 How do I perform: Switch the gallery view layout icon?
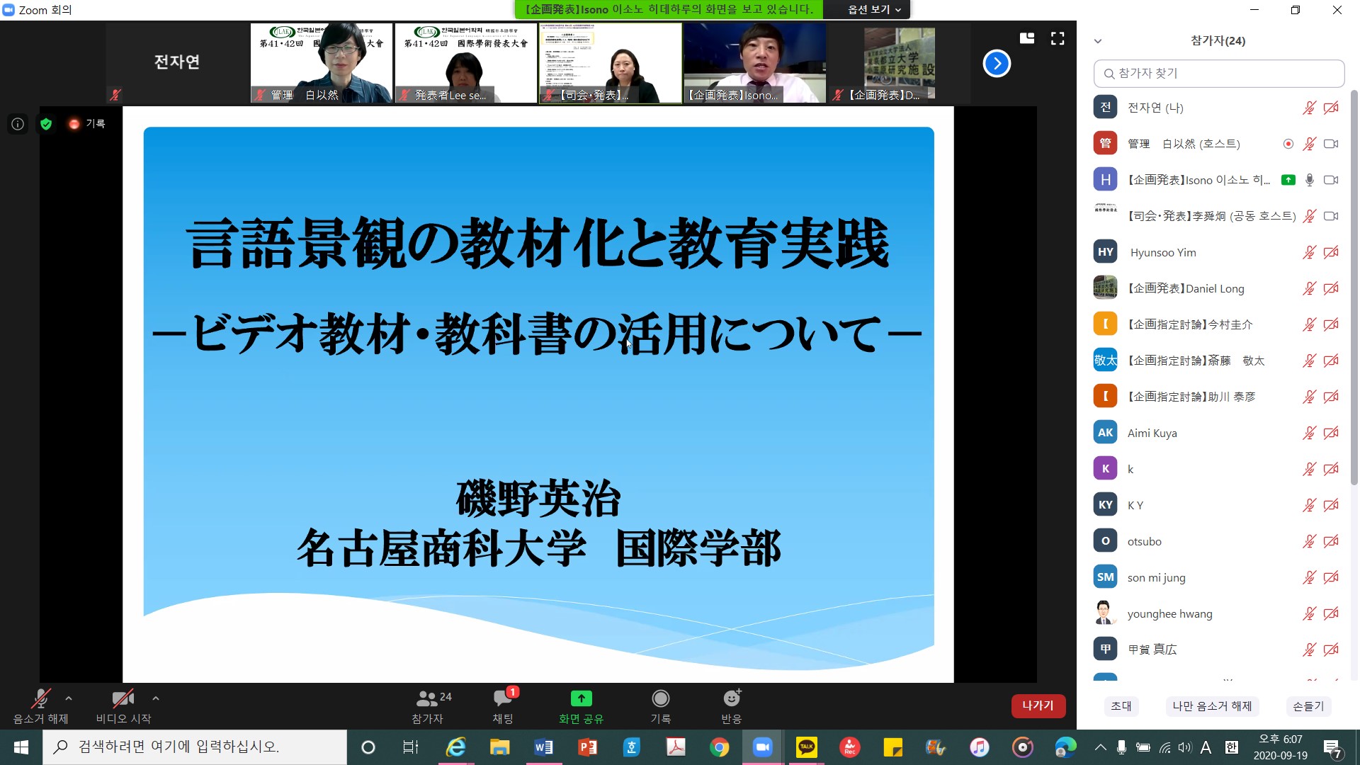[1027, 38]
